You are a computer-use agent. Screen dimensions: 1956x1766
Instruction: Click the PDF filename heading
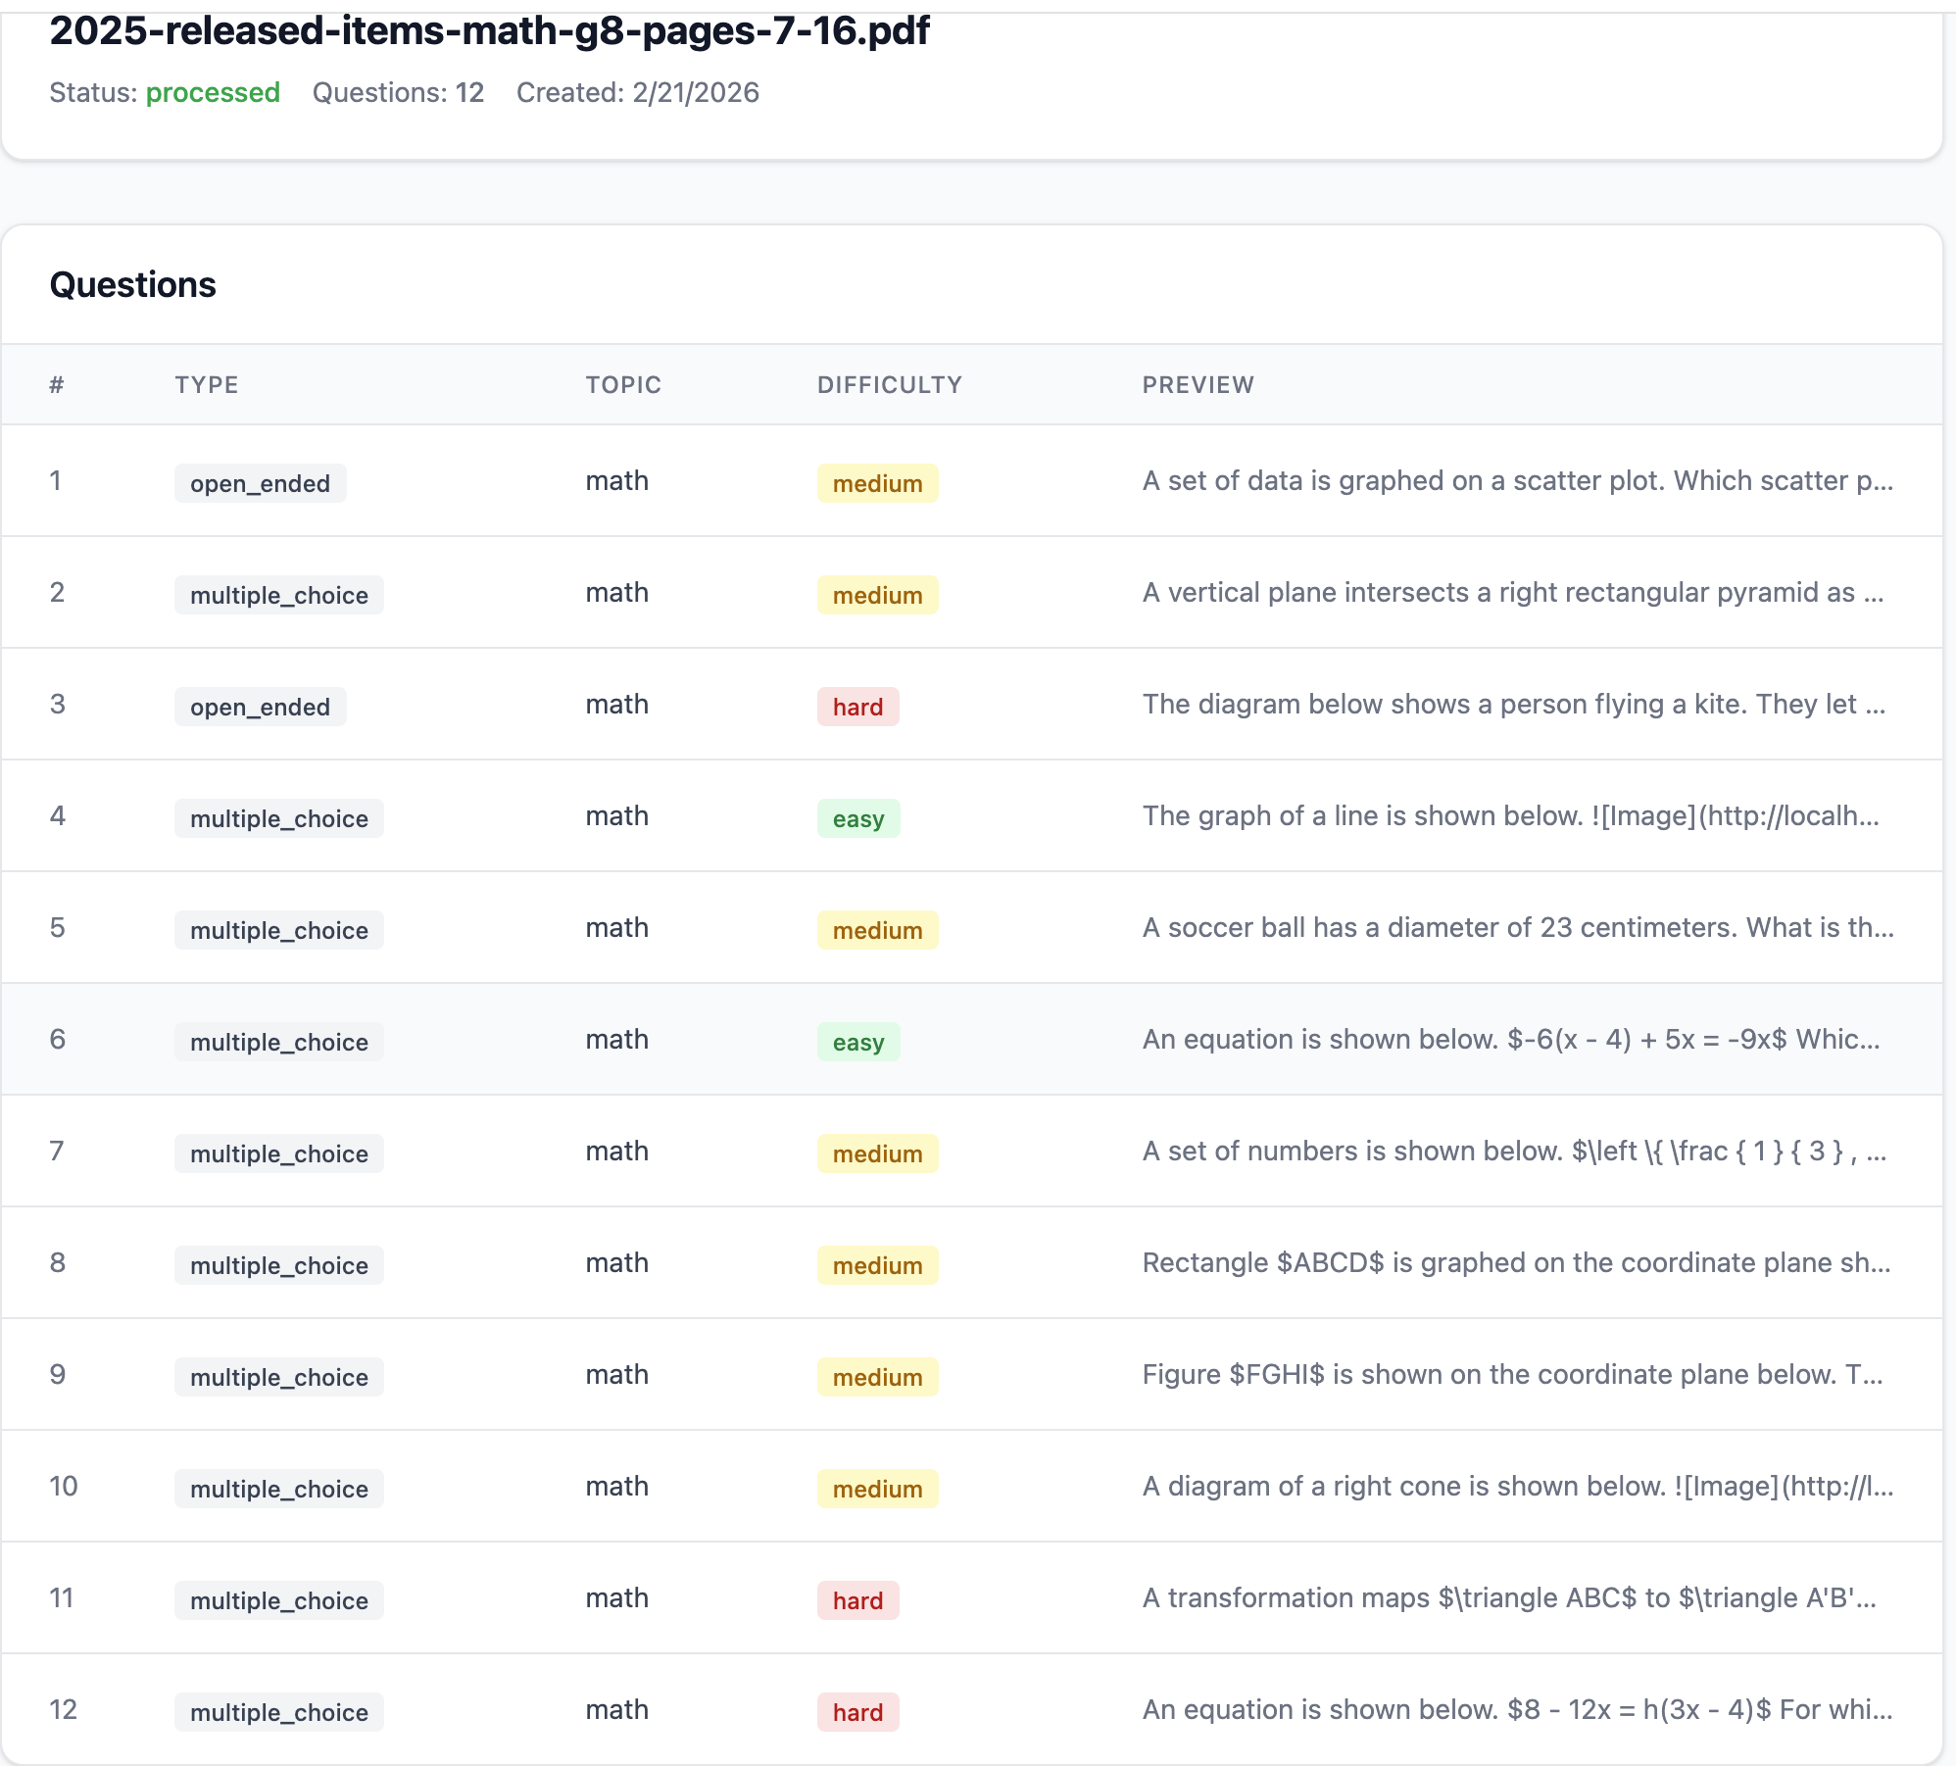point(489,31)
